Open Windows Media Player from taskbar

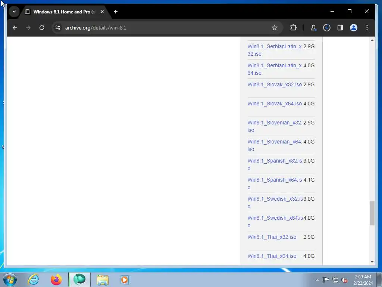[x=125, y=280]
